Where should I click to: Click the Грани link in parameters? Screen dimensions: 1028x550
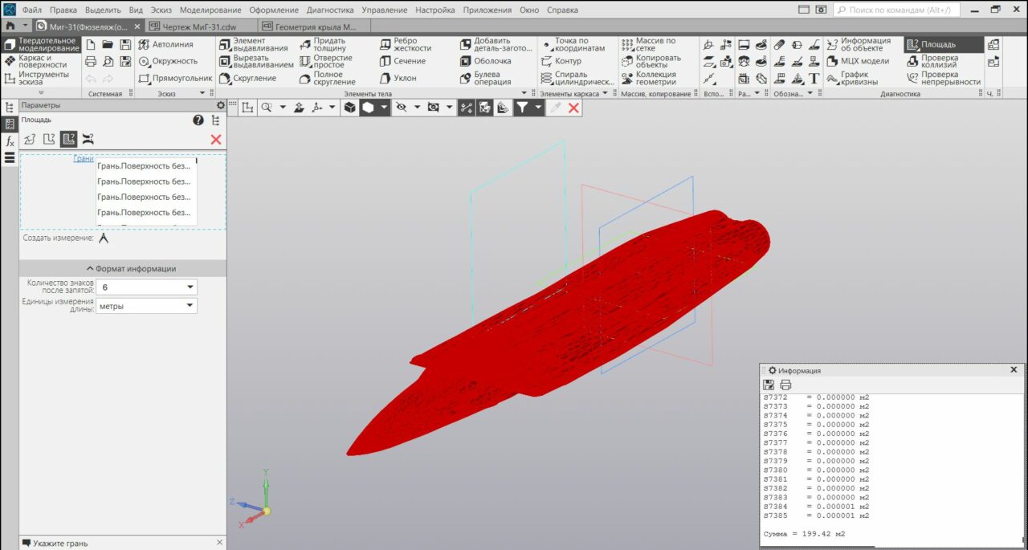coord(84,159)
